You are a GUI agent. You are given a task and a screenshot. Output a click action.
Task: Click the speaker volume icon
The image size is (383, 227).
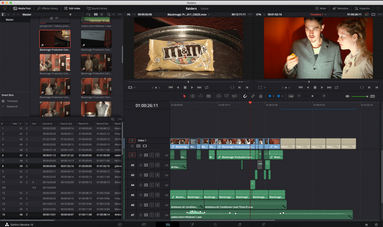coord(347,96)
